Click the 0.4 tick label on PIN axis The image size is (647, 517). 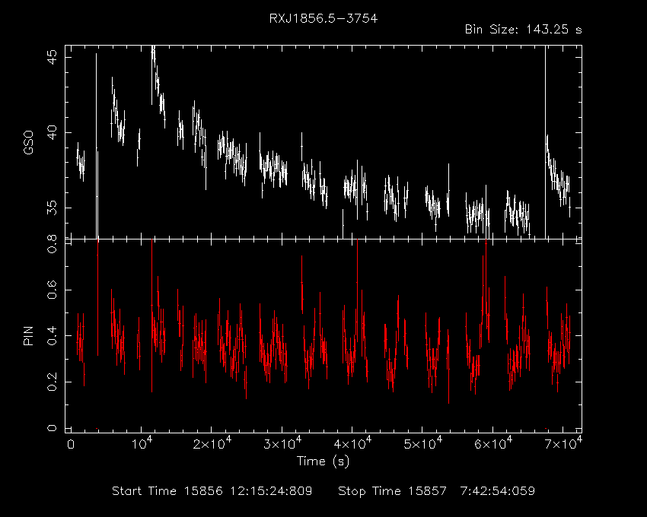(53, 336)
